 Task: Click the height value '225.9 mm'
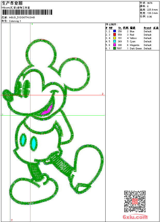pos(153,10)
